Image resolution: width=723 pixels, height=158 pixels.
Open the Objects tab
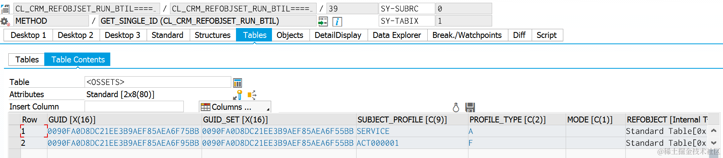(290, 35)
